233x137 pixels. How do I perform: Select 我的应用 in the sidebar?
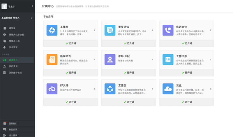[x=13, y=66]
